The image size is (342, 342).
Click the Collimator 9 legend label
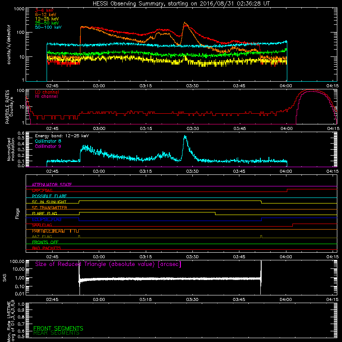(x=48, y=146)
